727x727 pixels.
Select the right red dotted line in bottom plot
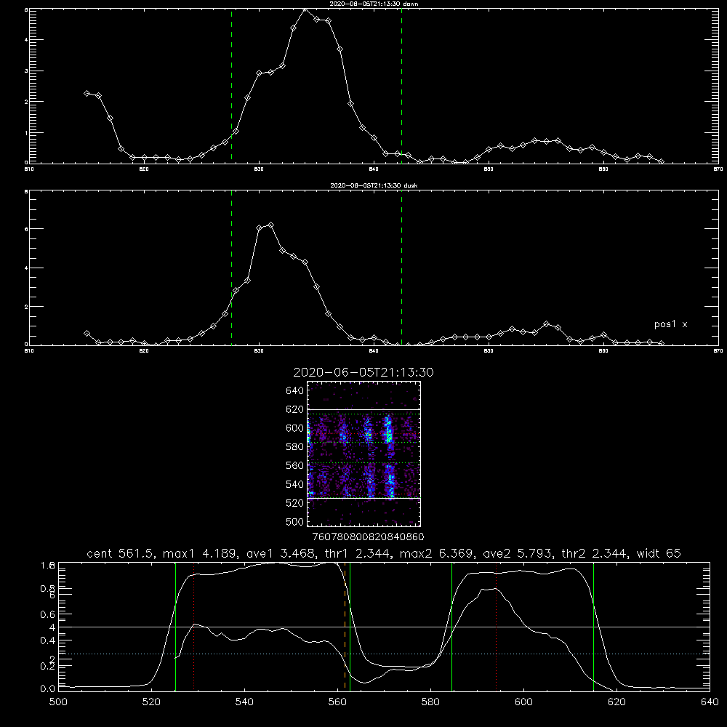(x=496, y=627)
